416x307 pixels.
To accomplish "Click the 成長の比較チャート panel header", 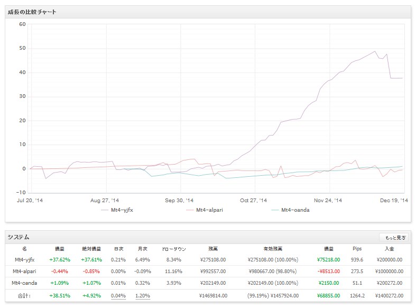I will click(x=32, y=12).
